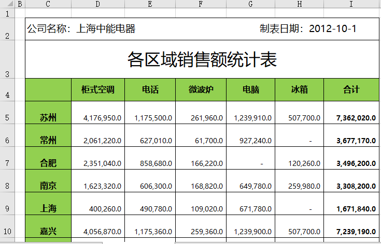Viewport: 381px width, 244px height.
Task: Click the 嘉兴 row label cell
Action: 48,232
